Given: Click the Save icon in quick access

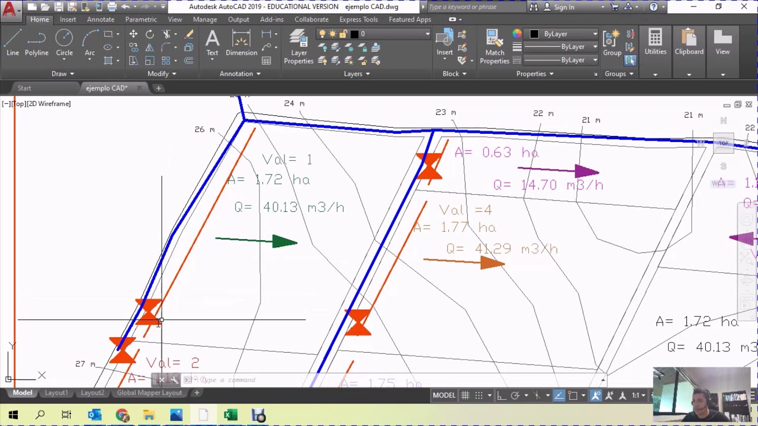Looking at the screenshot, I should point(59,7).
